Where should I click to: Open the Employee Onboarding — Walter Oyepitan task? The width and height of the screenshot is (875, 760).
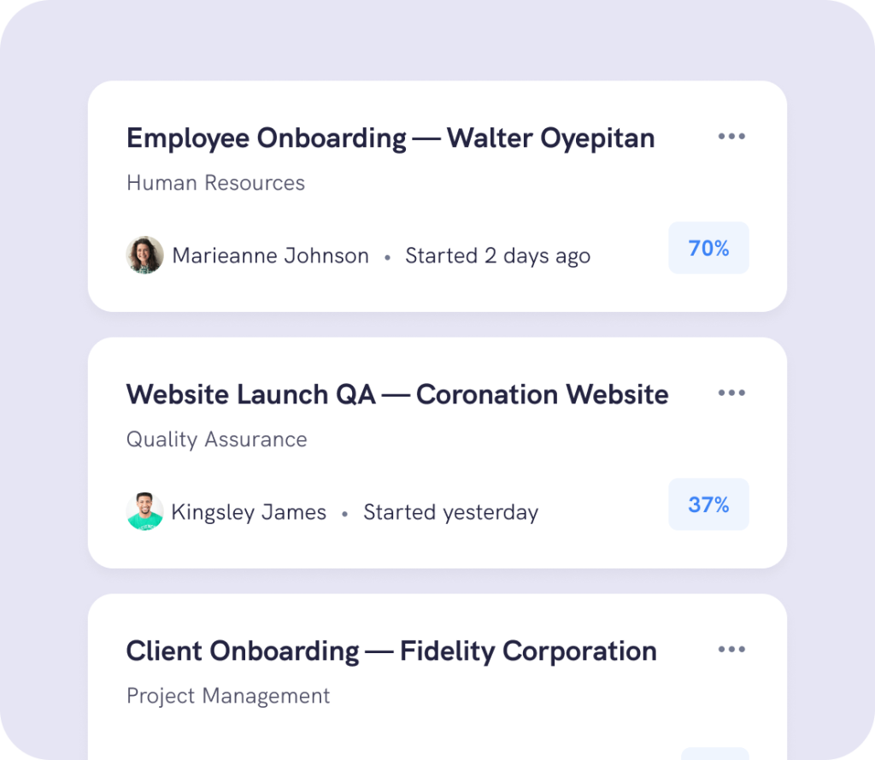(390, 138)
